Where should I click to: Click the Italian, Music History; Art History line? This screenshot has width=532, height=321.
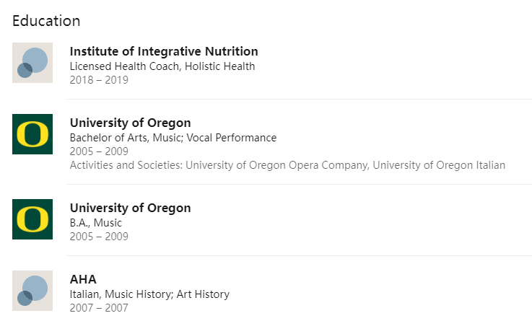(149, 294)
